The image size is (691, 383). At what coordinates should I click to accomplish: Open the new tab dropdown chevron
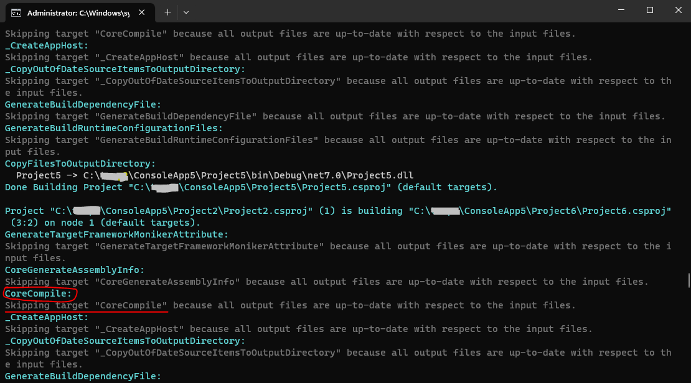[185, 12]
